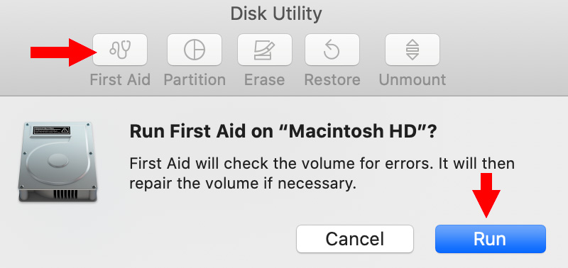568x268 pixels.
Task: Click the Unmount eject arrows icon
Action: click(413, 50)
